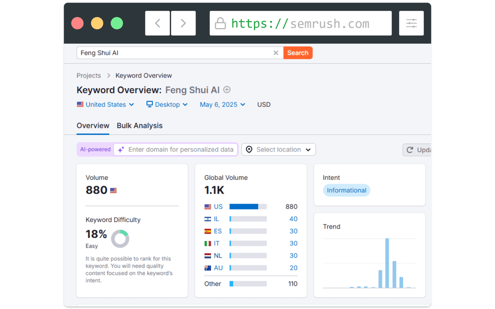This screenshot has width=495, height=309.
Task: Click the US country link in Global Volume
Action: tap(218, 207)
